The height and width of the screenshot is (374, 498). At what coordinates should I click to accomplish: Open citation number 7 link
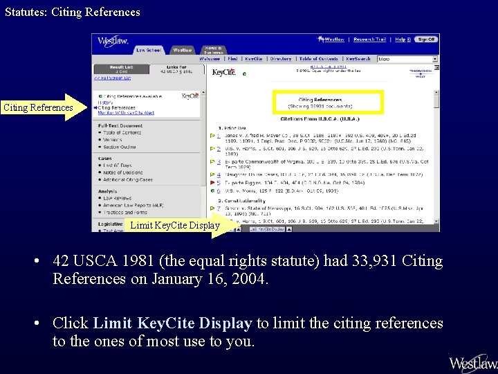point(219,208)
